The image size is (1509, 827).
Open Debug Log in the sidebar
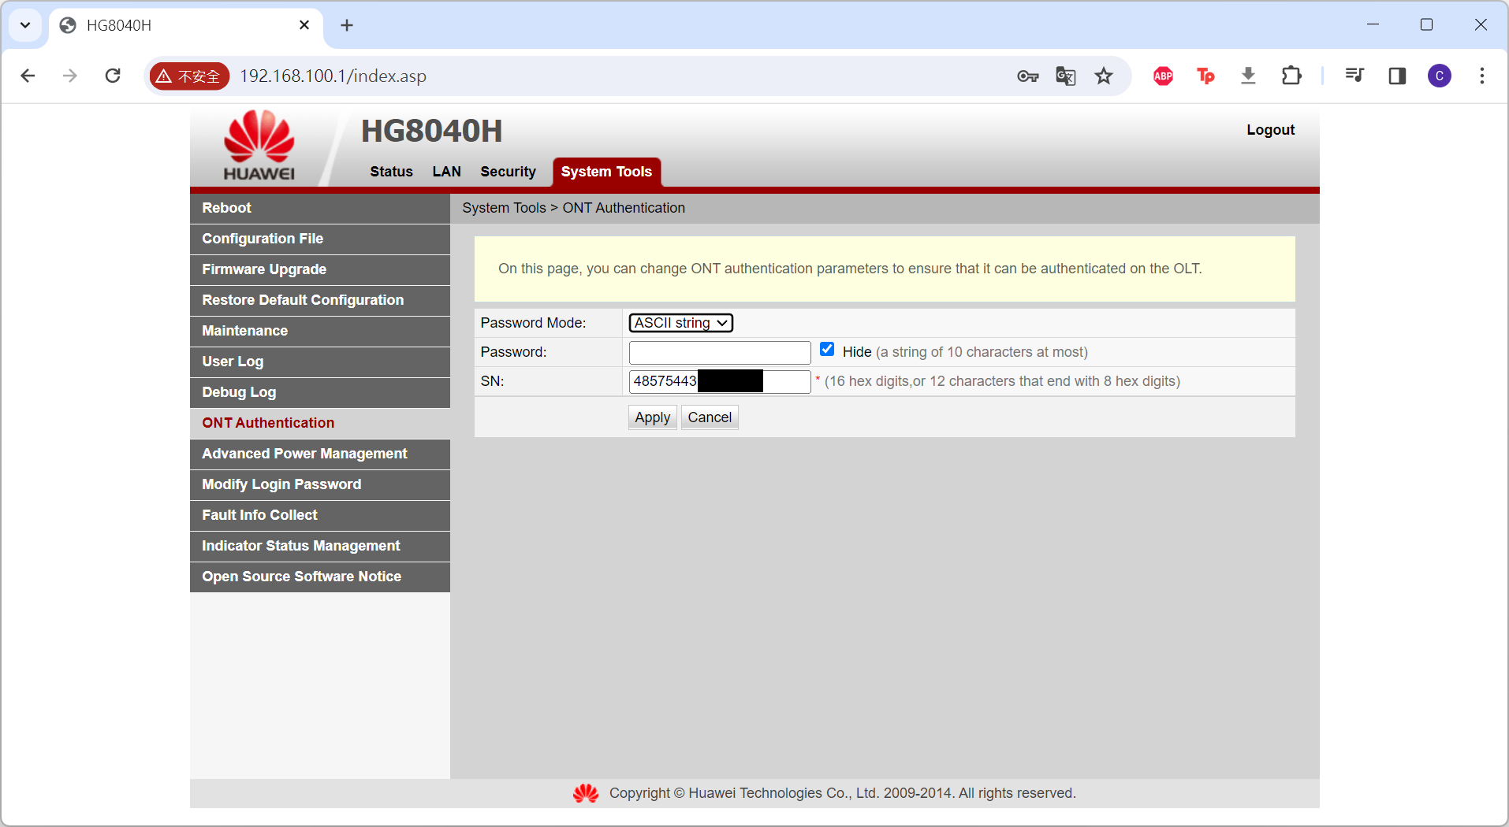tap(320, 392)
